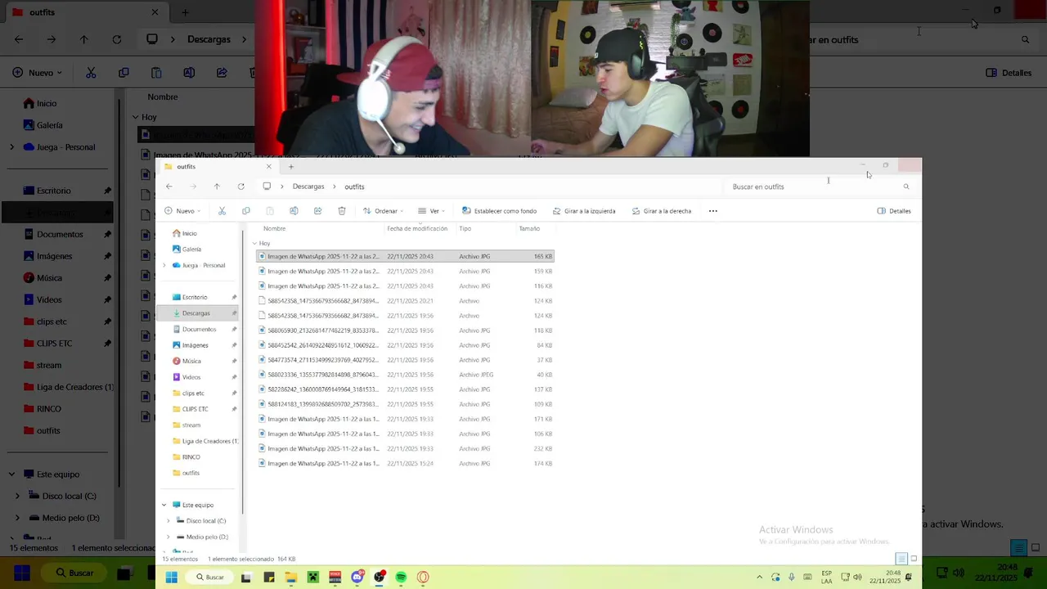This screenshot has width=1047, height=589.
Task: Expand Disco local (C:) in front window sidebar
Action: tap(169, 521)
